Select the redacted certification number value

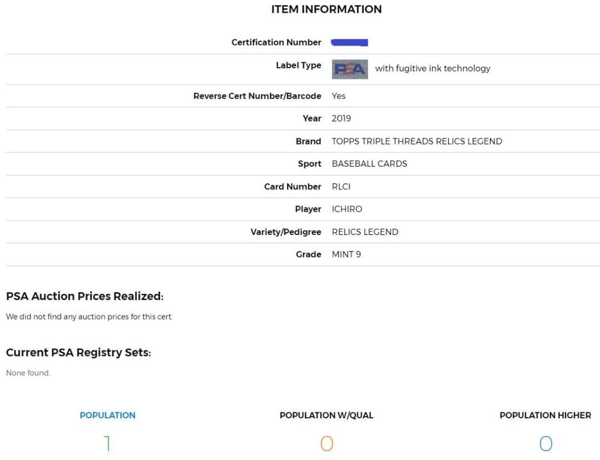349,42
